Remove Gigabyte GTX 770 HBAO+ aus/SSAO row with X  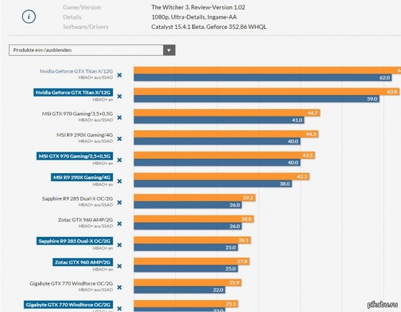(x=120, y=287)
